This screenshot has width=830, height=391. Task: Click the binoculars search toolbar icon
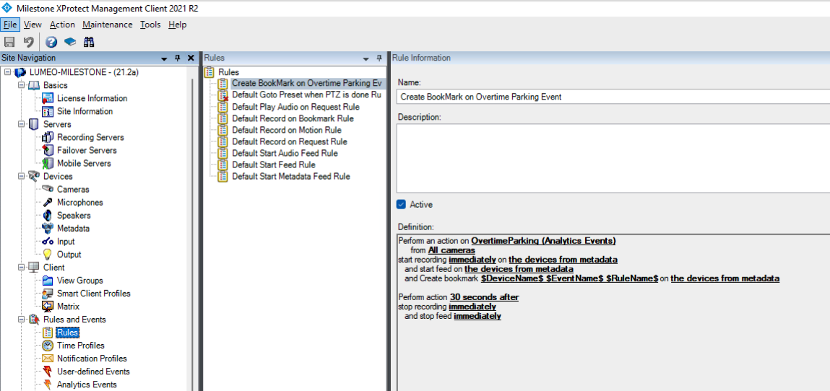[89, 42]
